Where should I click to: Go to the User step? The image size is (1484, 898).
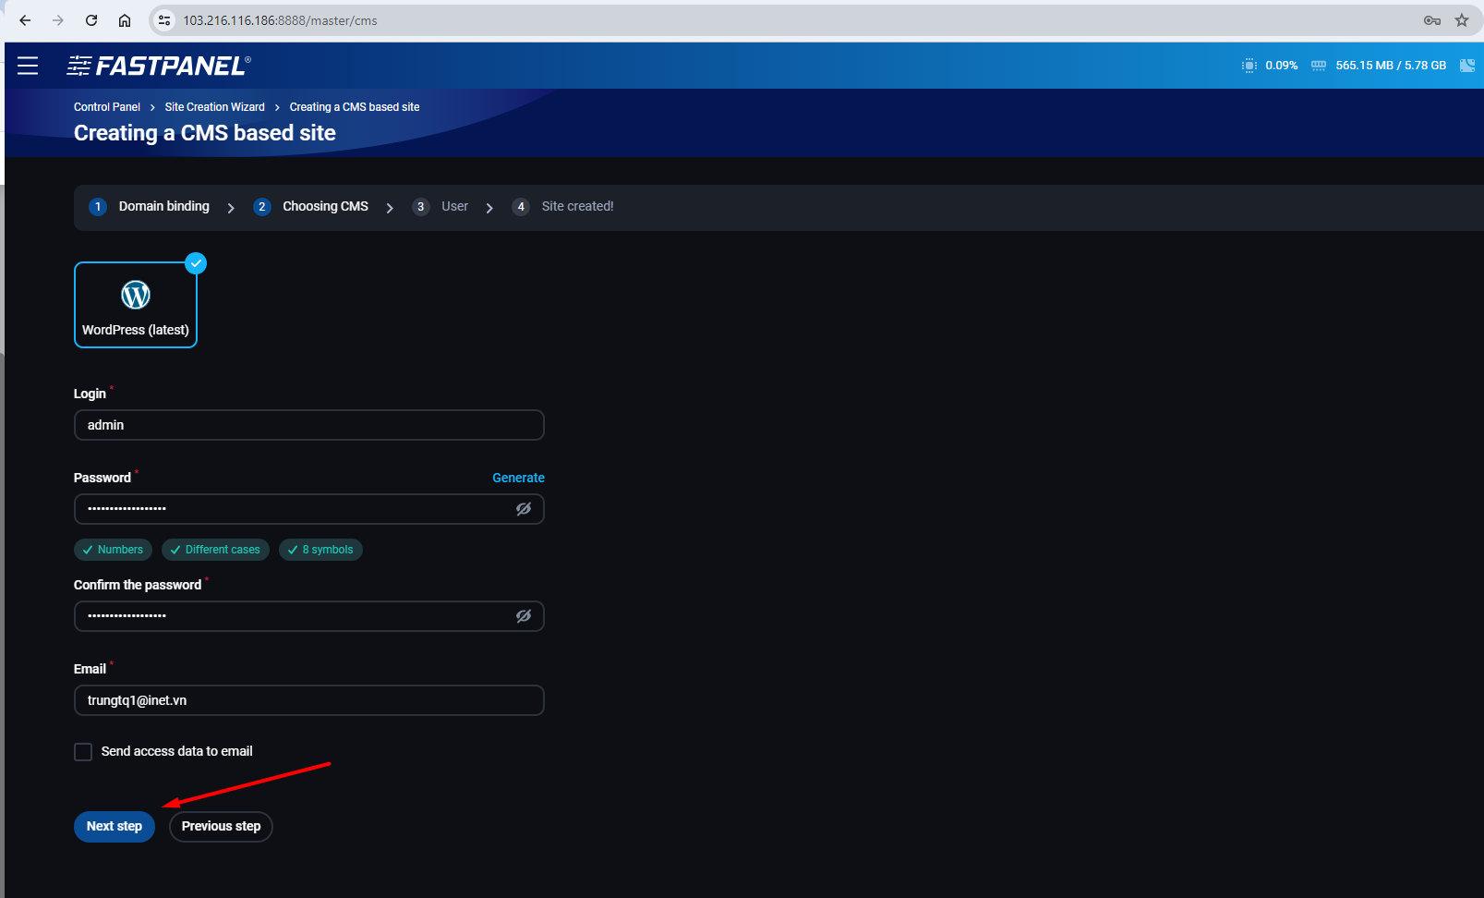440,207
